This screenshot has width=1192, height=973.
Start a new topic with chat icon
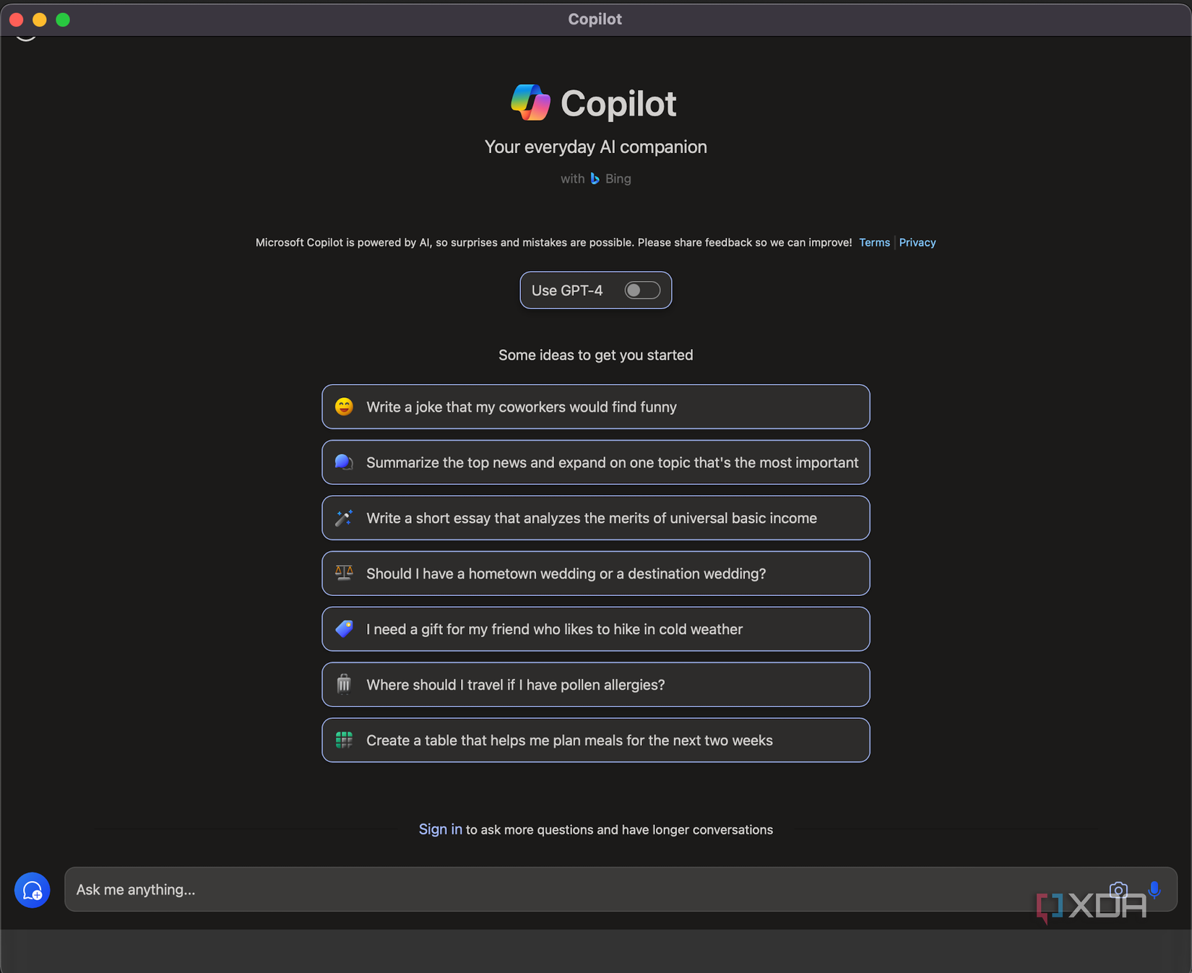(x=33, y=890)
